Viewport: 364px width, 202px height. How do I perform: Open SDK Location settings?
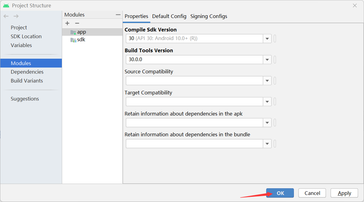[x=26, y=36]
